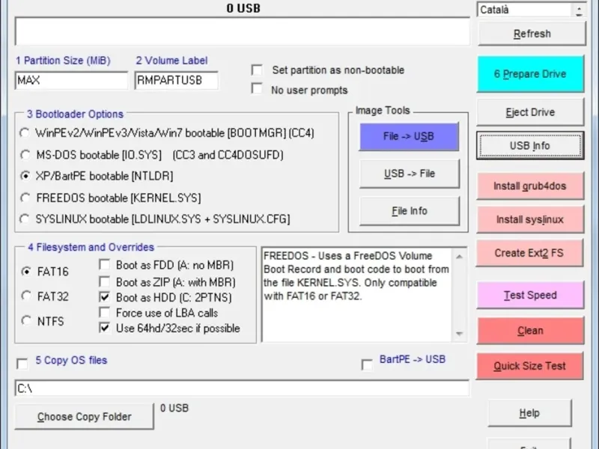Image resolution: width=599 pixels, height=449 pixels.
Task: Start the Quick Size Test
Action: [x=529, y=366]
